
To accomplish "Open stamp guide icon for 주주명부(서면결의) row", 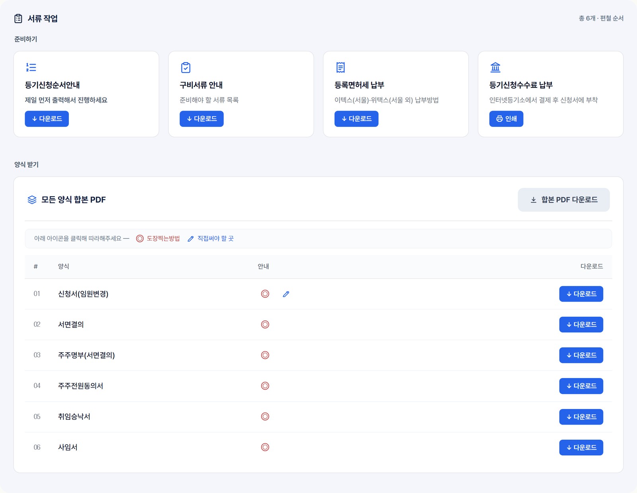I will tap(265, 355).
